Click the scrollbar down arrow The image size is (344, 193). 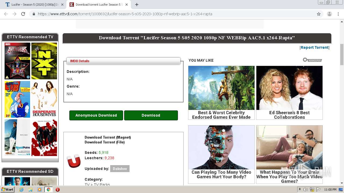(342, 183)
